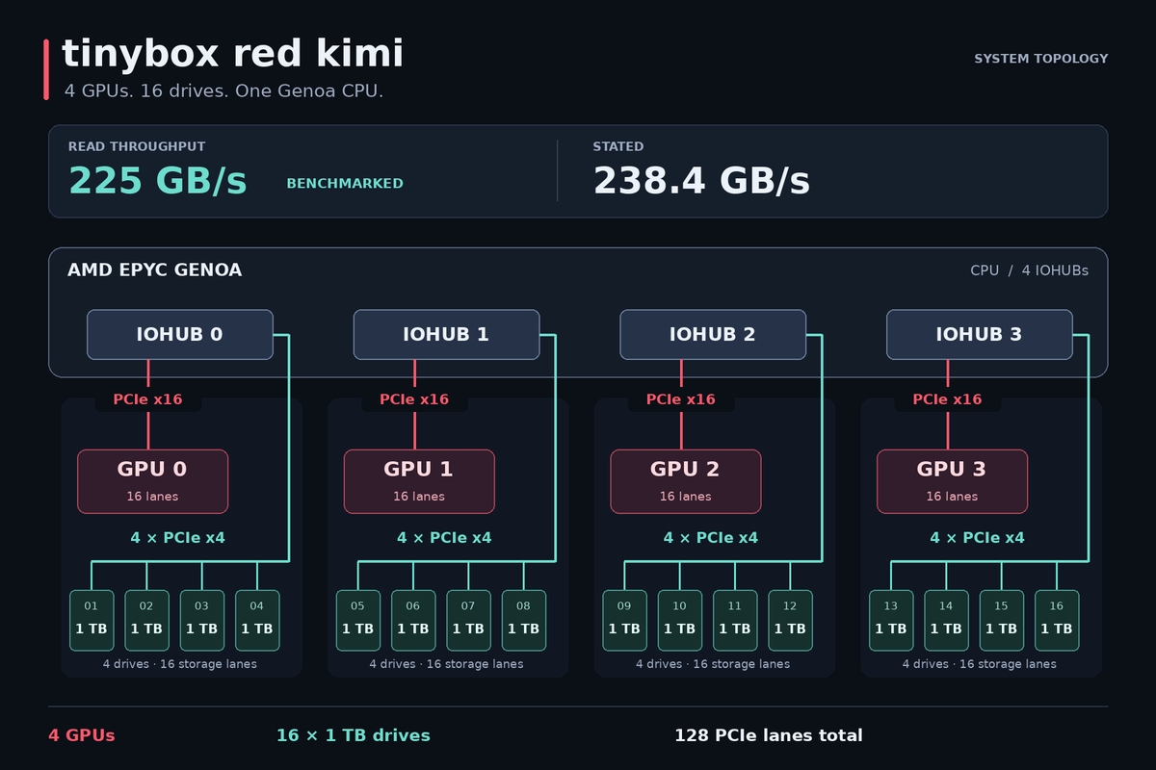
Task: Click the PCIe x16 label under IOHUB 3
Action: coord(947,399)
